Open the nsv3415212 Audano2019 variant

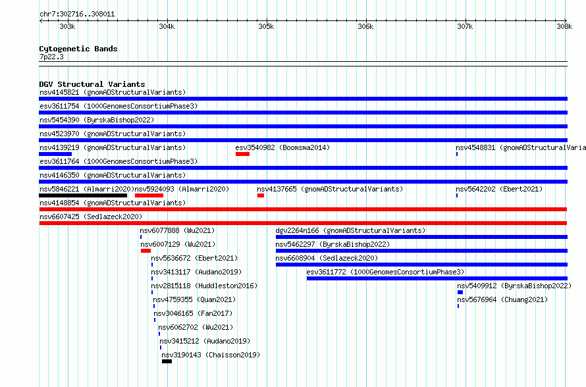(205, 341)
